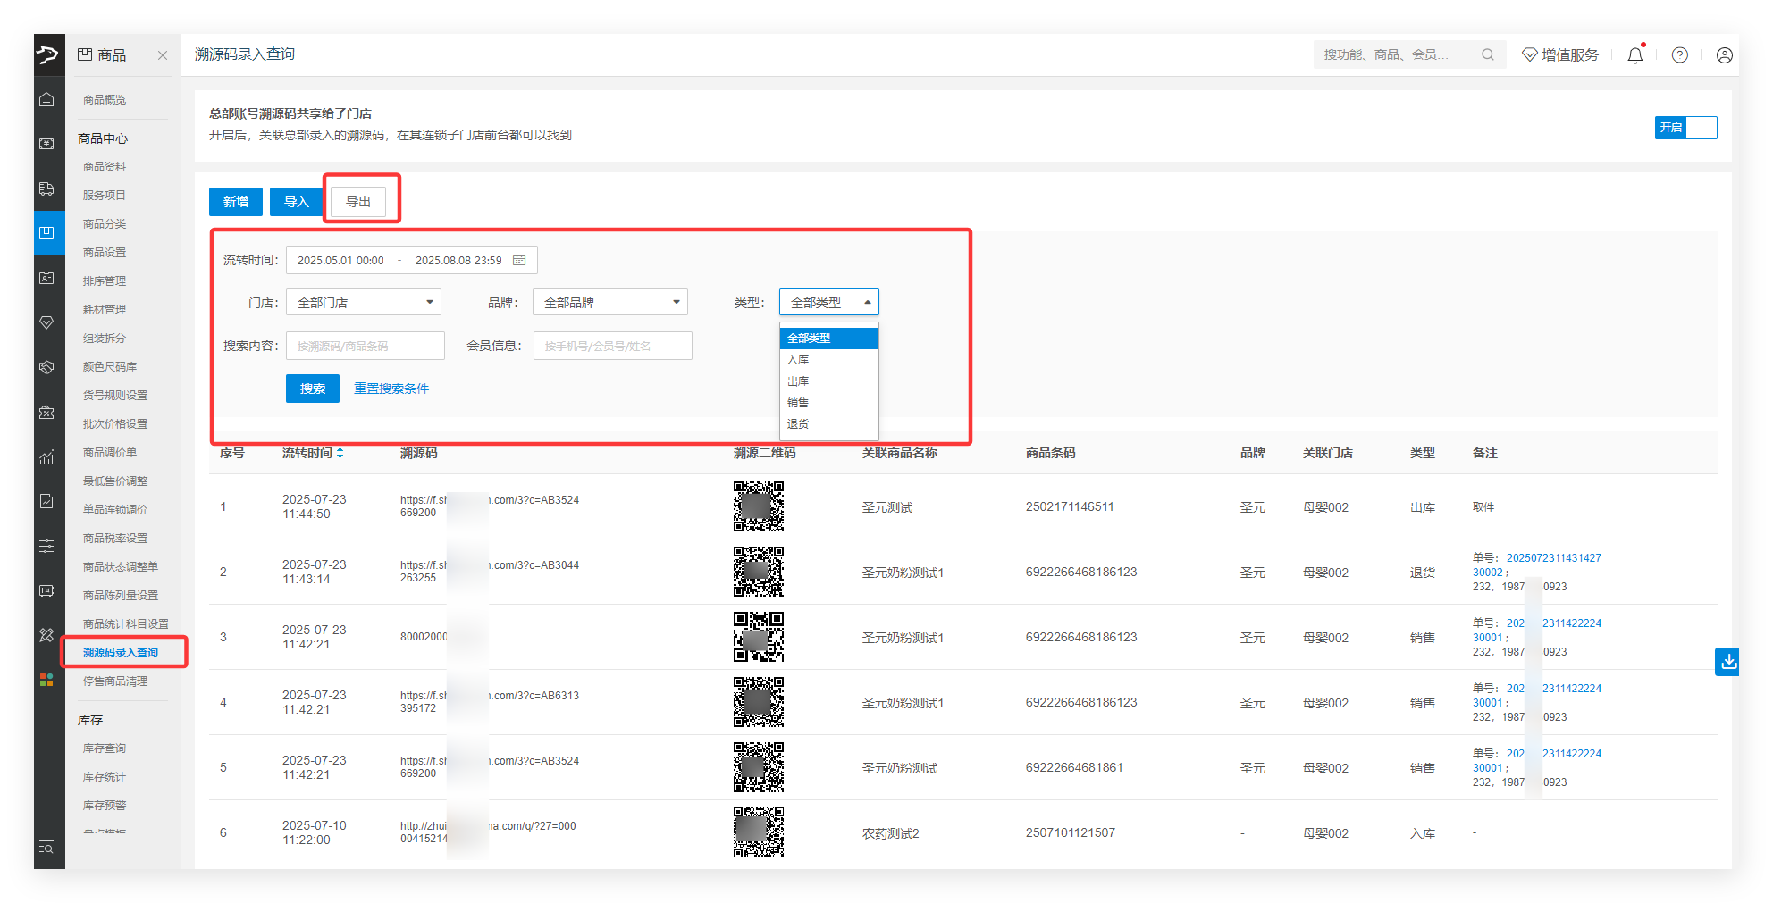Open the user account avatar icon
This screenshot has width=1773, height=903.
tap(1725, 55)
